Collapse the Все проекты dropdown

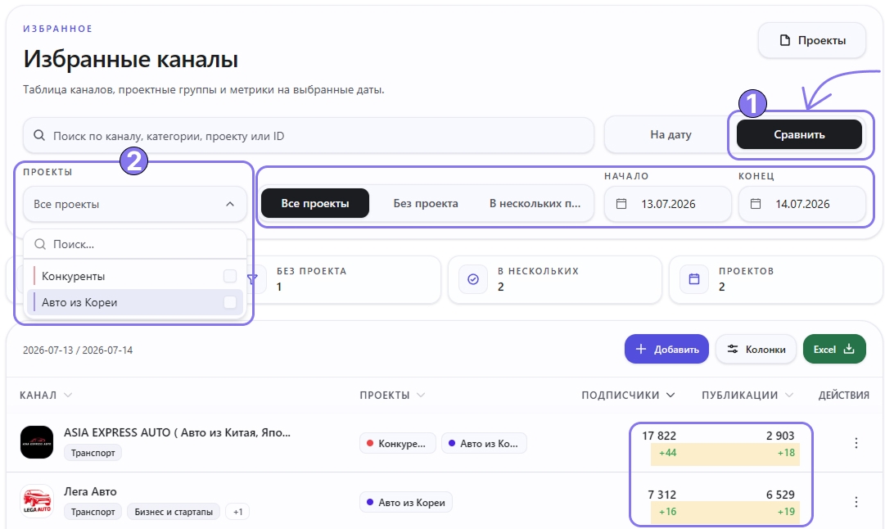(134, 204)
